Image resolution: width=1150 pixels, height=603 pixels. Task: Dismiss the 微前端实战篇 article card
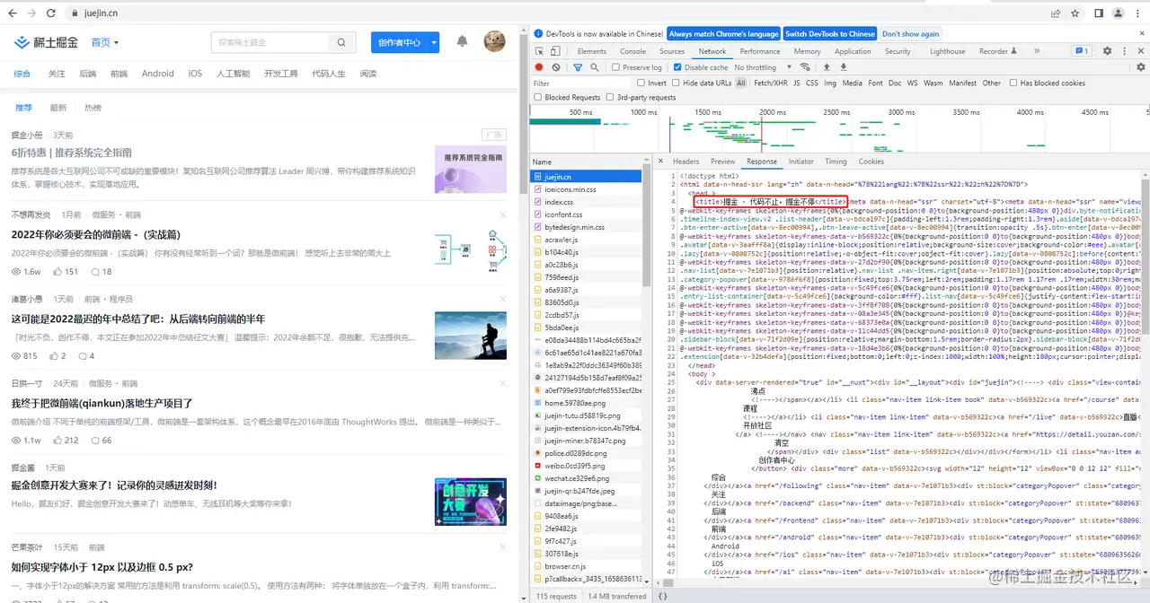tap(503, 214)
